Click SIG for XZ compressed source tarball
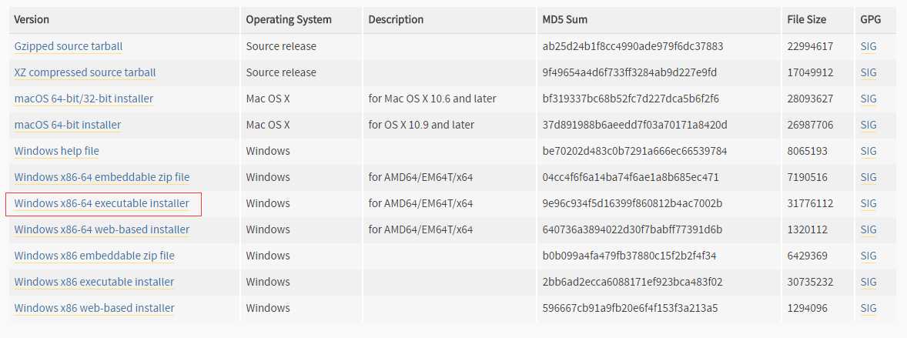The width and height of the screenshot is (907, 338). pos(869,72)
